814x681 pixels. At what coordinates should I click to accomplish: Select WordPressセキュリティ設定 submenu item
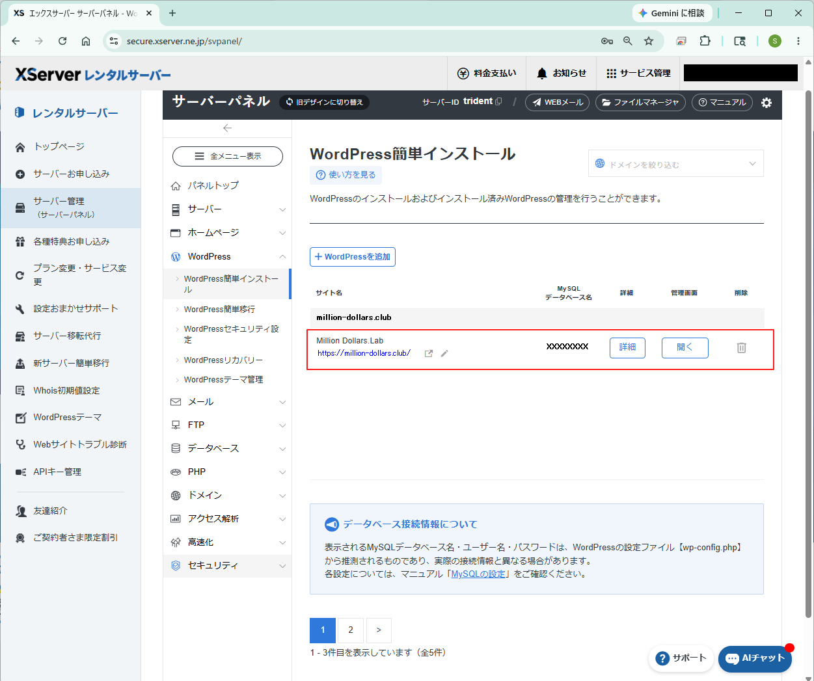(231, 334)
